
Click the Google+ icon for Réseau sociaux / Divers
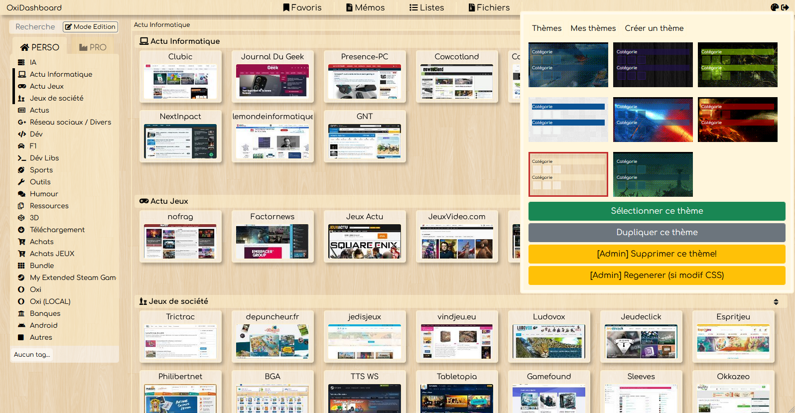[22, 122]
